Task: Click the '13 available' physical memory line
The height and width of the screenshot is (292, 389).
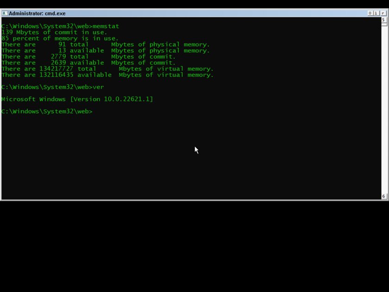Action: [106, 51]
